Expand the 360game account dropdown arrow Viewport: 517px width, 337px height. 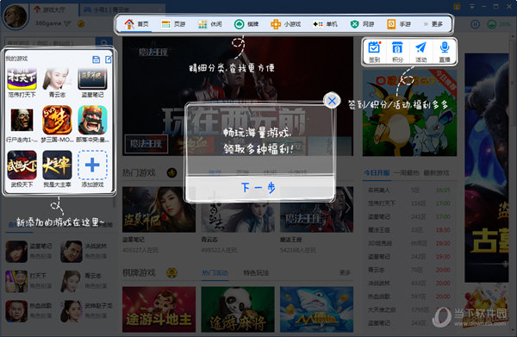[67, 23]
